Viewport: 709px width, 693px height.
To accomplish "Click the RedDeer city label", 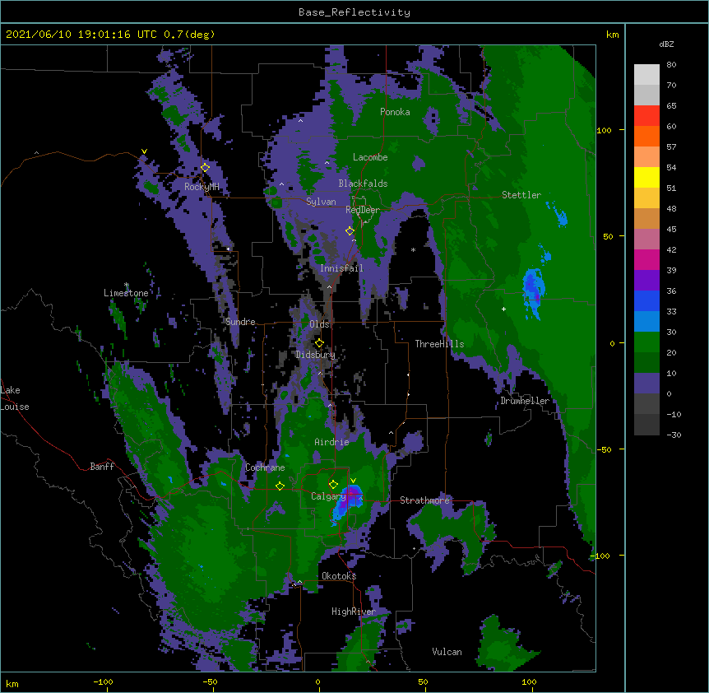I will pos(363,210).
